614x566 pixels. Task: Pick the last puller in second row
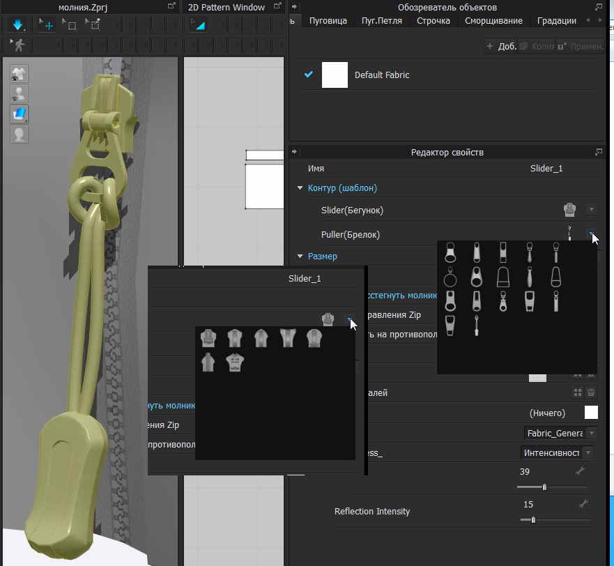click(x=555, y=277)
